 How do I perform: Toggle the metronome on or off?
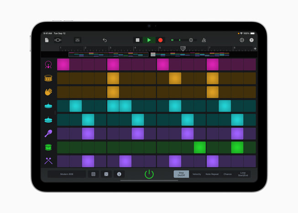204,40
